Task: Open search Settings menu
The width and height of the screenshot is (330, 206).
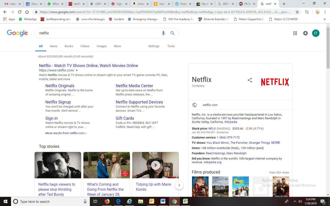Action: click(154, 46)
